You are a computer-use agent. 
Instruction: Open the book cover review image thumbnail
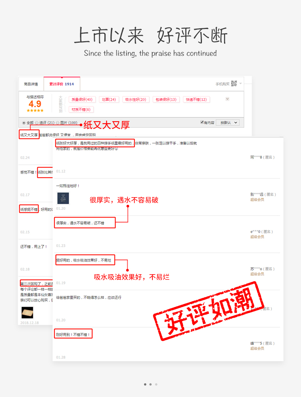click(x=63, y=198)
